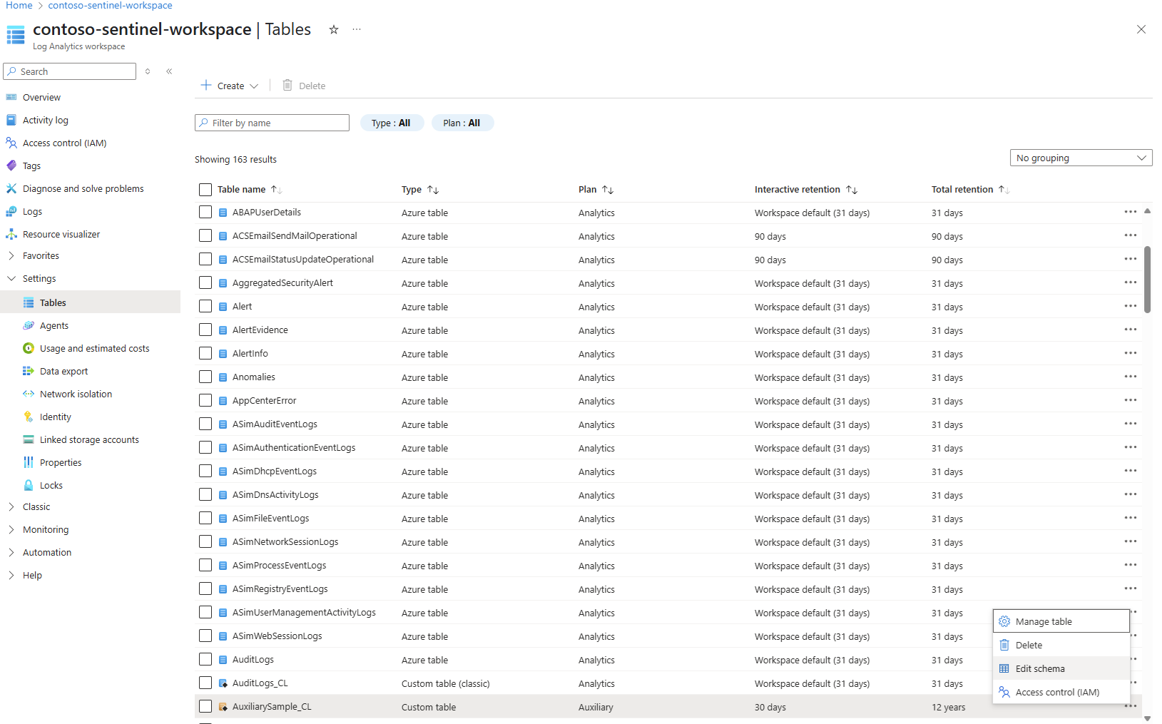Check the AlertEvidence row checkbox
Screen dimensions: 1162x724
205,330
